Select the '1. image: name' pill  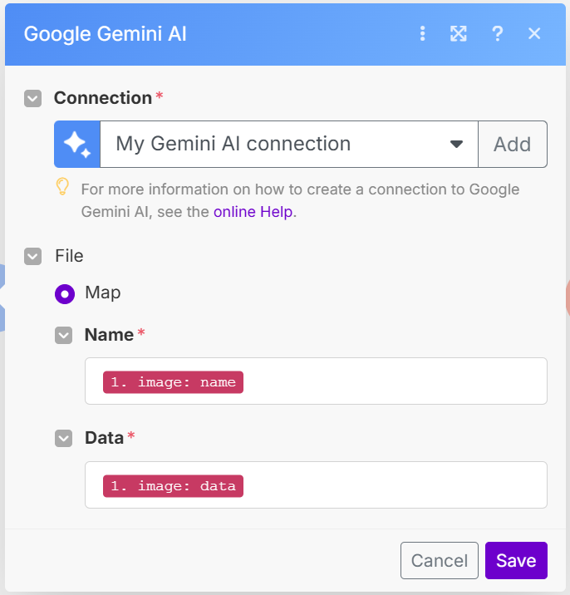tap(173, 382)
